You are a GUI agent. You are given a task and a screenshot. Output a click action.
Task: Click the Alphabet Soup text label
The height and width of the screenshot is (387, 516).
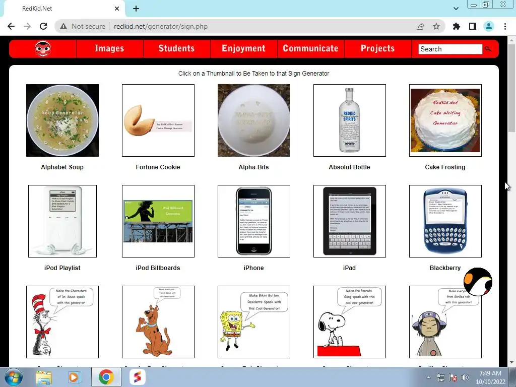pos(62,167)
